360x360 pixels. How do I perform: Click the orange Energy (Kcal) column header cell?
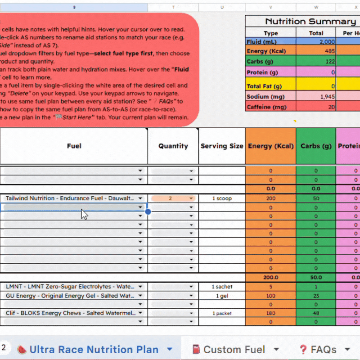[x=270, y=146]
